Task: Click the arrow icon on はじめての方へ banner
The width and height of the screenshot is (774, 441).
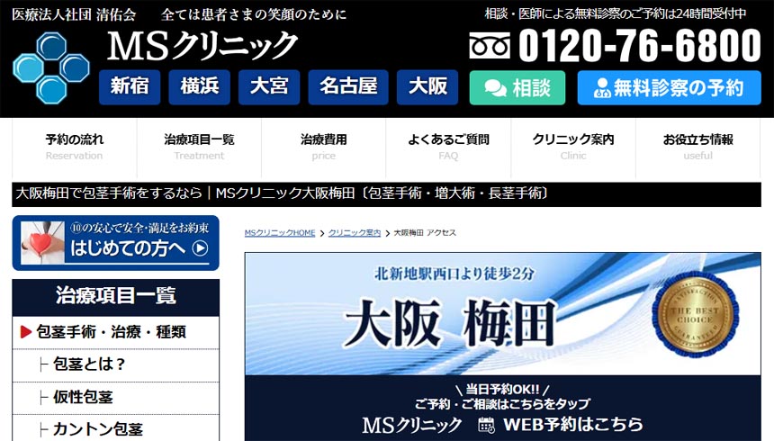Action: tap(200, 248)
